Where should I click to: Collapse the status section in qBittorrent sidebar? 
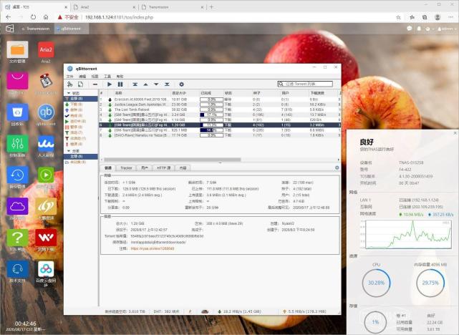tap(69, 93)
